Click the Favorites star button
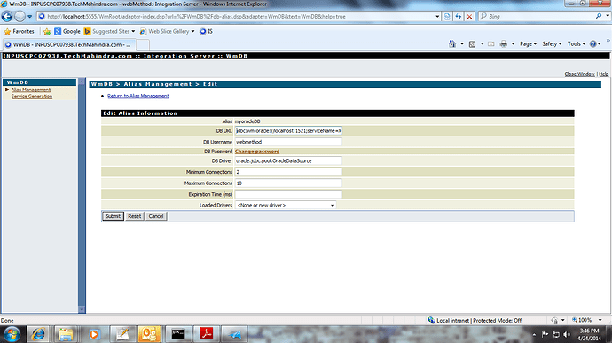 20,31
